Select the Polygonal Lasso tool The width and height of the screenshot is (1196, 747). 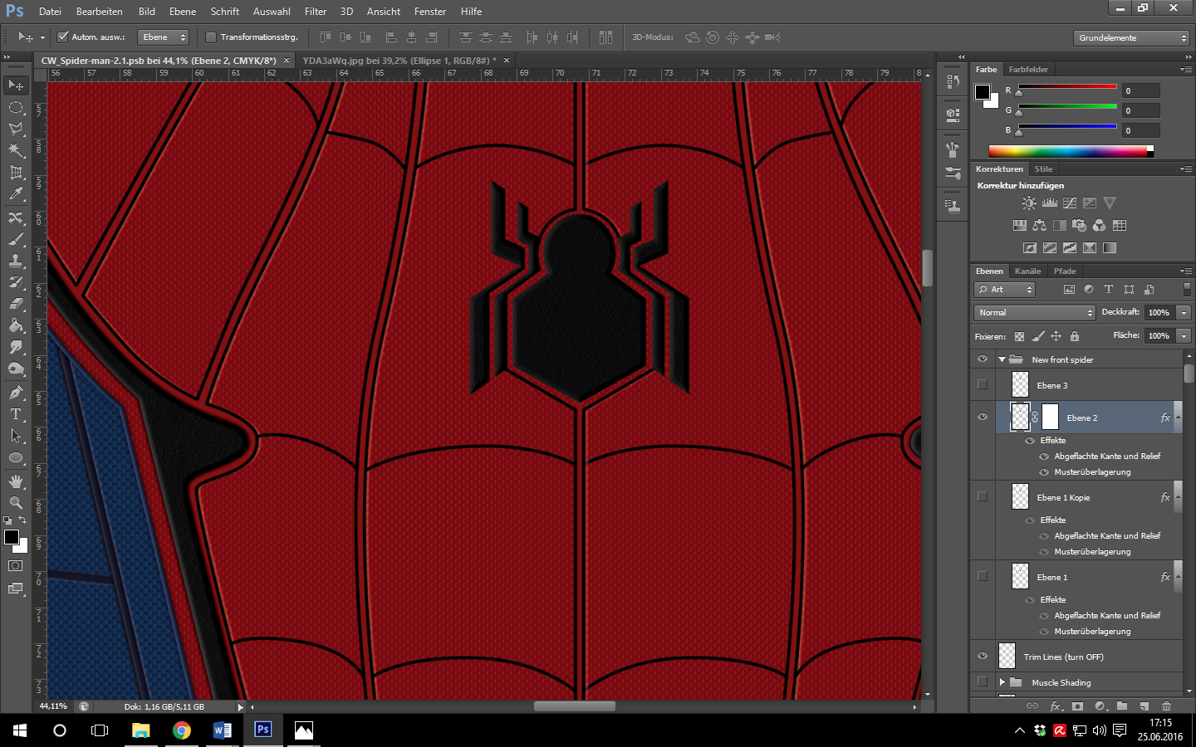[x=16, y=129]
